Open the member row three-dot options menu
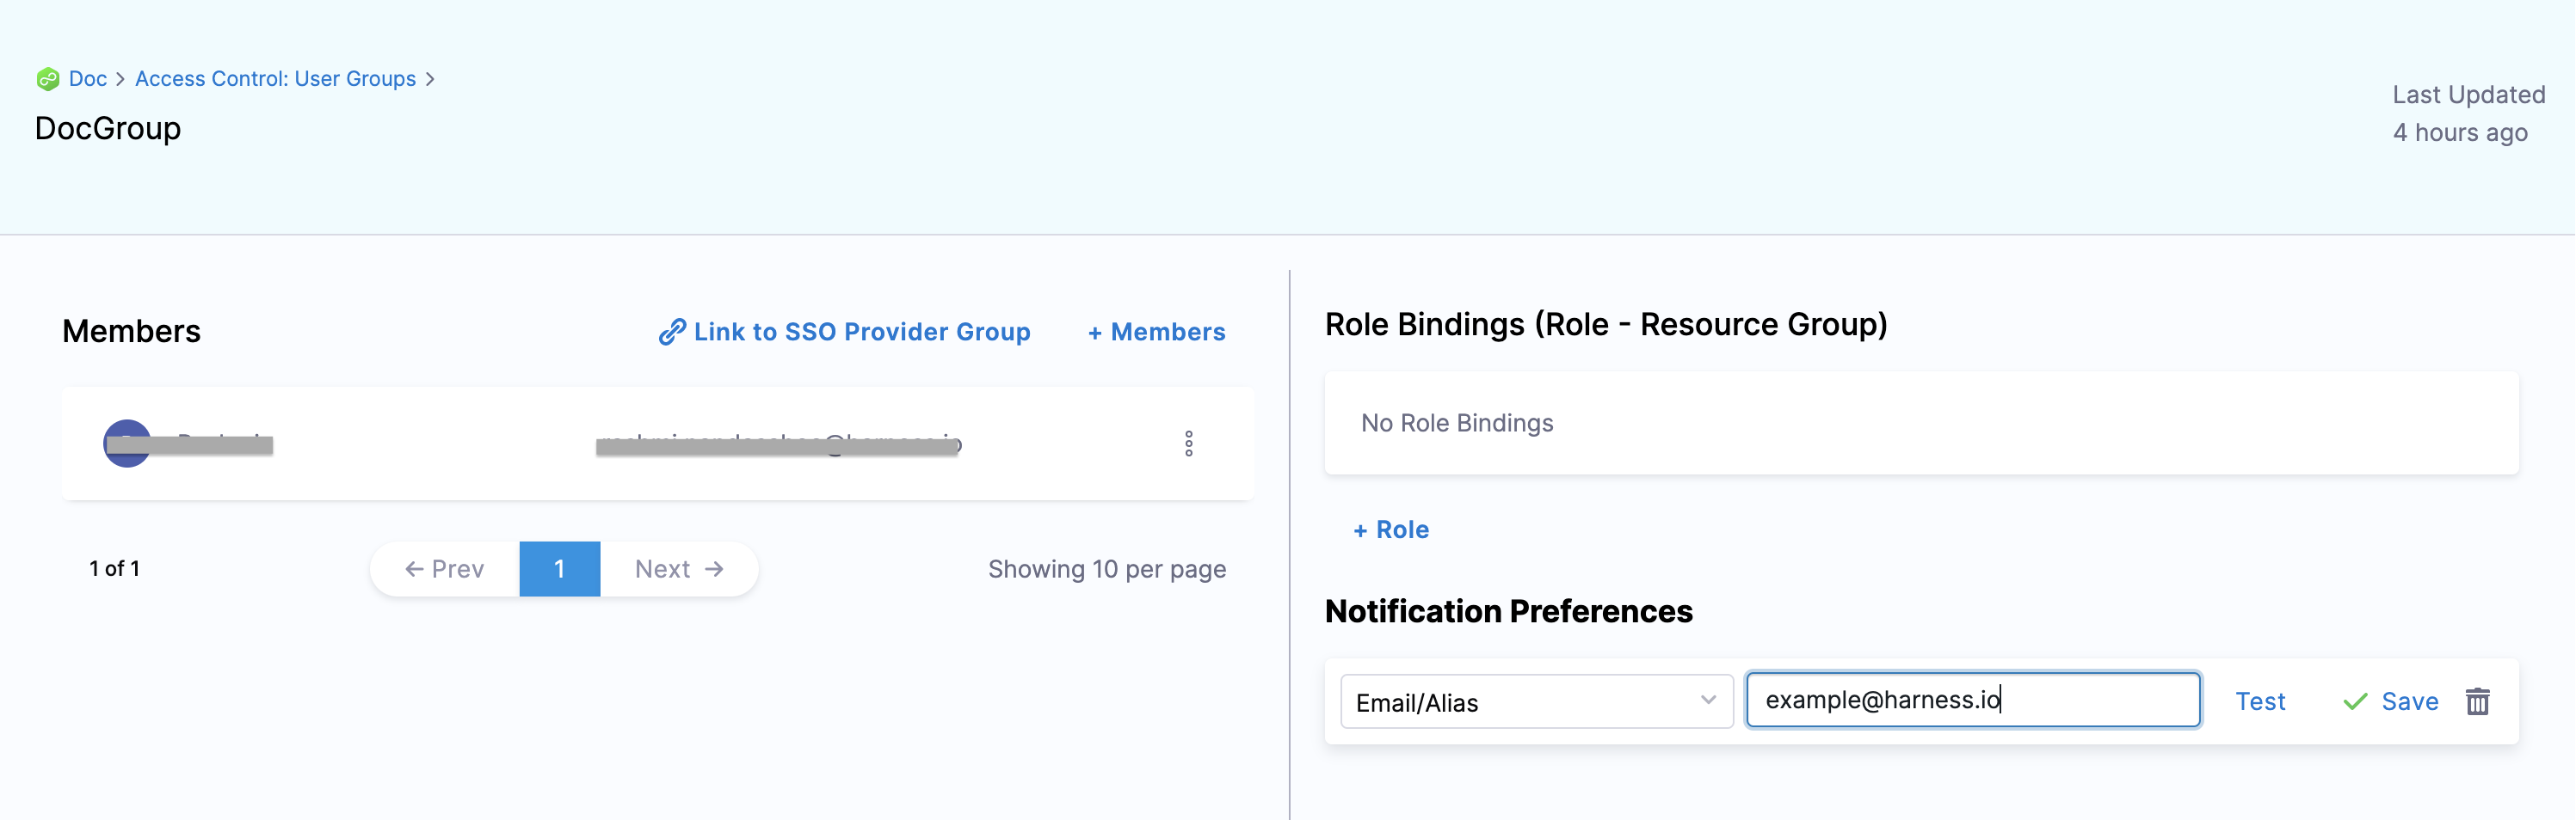Viewport: 2576px width, 820px height. click(x=1188, y=444)
